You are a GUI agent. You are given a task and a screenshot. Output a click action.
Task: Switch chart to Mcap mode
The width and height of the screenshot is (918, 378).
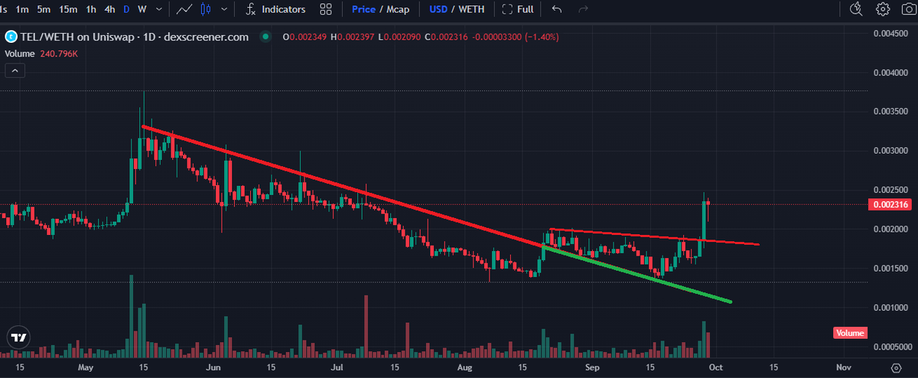[x=397, y=9]
